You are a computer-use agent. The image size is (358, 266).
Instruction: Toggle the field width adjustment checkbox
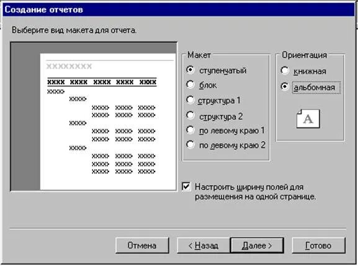click(x=186, y=186)
